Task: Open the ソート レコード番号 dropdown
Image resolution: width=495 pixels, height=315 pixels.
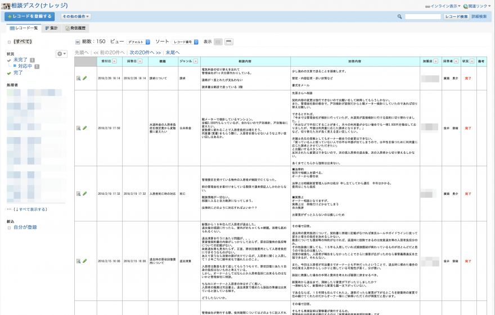Action: [185, 42]
